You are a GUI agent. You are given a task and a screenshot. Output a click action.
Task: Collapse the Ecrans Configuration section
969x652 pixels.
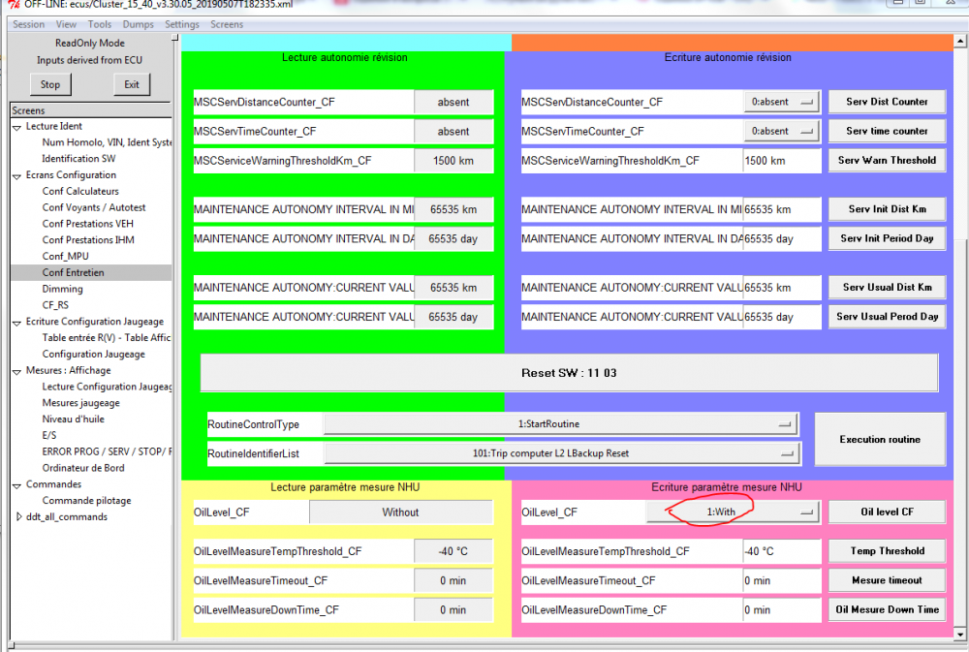click(16, 176)
